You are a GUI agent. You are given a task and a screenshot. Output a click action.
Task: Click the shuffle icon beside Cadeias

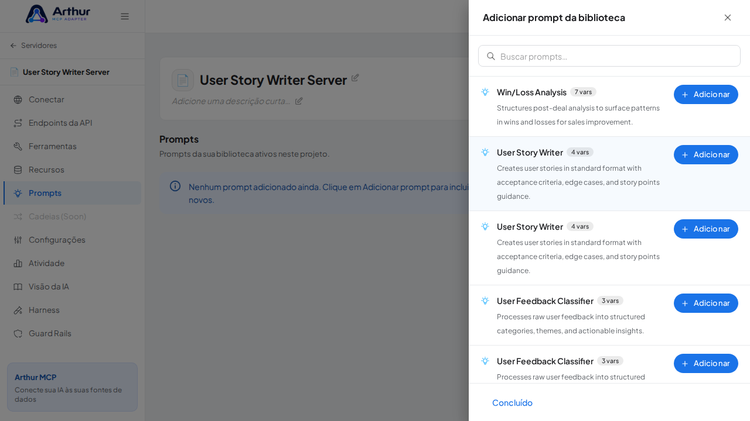click(x=18, y=216)
